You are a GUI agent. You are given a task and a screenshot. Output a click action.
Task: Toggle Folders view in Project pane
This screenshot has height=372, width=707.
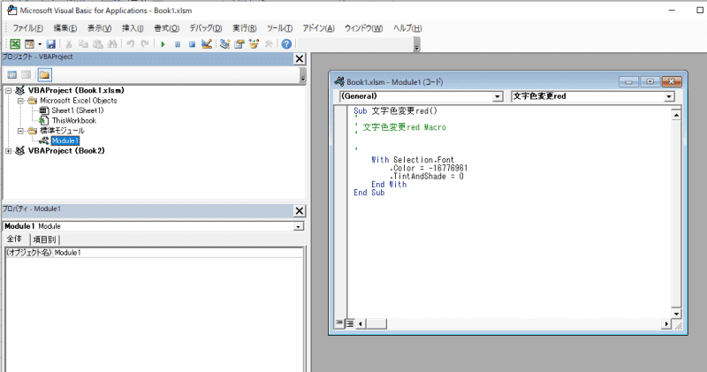pyautogui.click(x=45, y=75)
